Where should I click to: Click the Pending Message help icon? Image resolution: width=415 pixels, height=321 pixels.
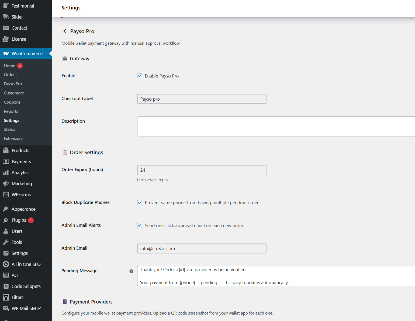coord(131,271)
